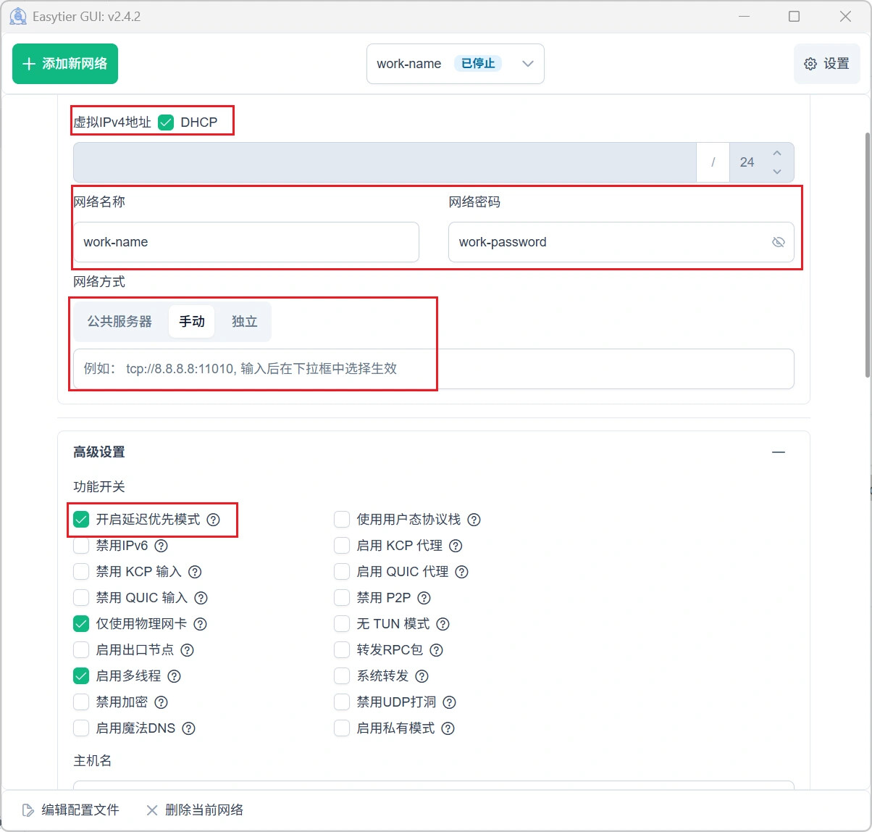Check the 启用 QUIC 代理 checkbox
872x832 pixels.
[x=342, y=572]
